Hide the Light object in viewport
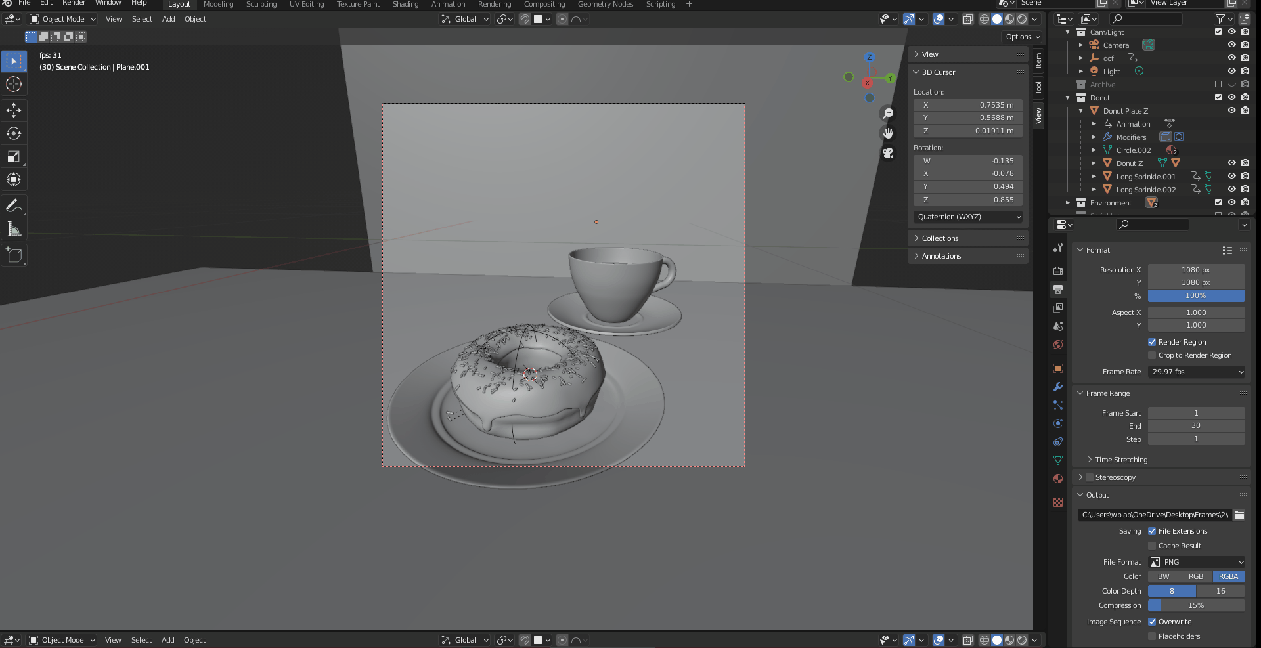1261x648 pixels. (1231, 71)
